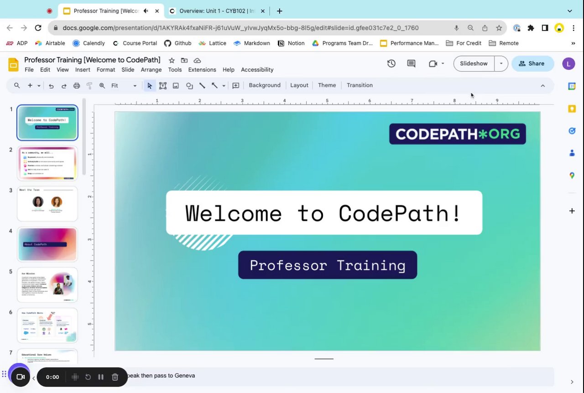Open Google Maps side panel icon

pos(572,176)
